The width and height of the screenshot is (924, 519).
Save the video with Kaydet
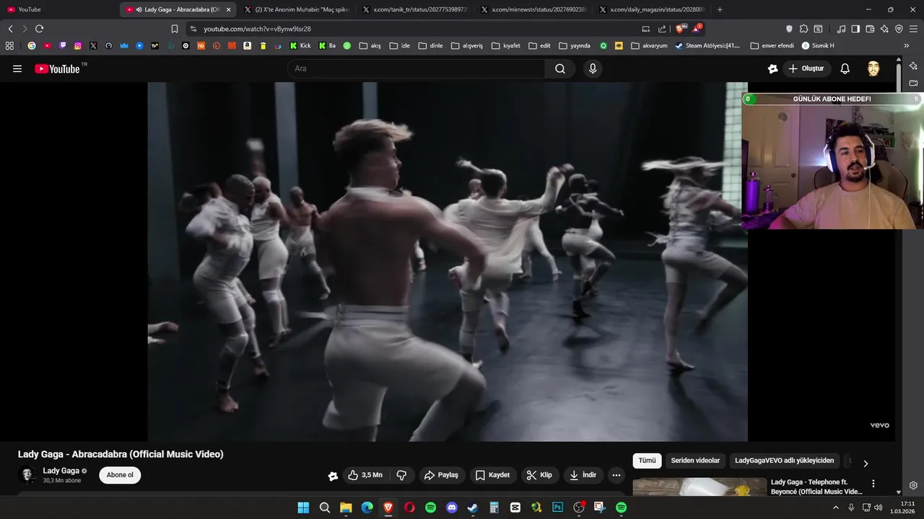pos(493,475)
